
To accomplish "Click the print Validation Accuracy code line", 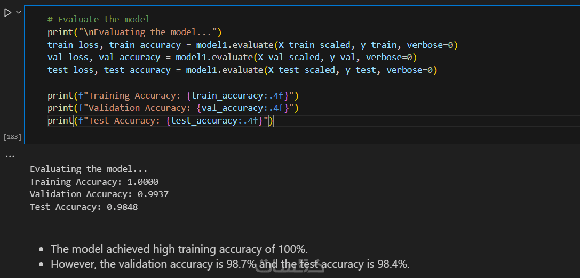I will [173, 108].
